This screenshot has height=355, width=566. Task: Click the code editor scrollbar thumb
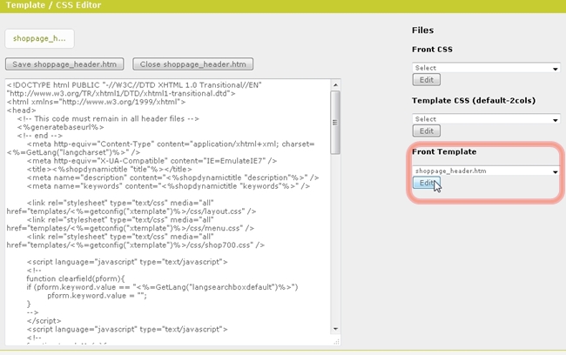pyautogui.click(x=335, y=123)
